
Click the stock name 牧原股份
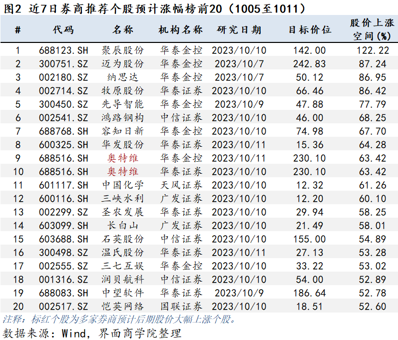(x=123, y=90)
